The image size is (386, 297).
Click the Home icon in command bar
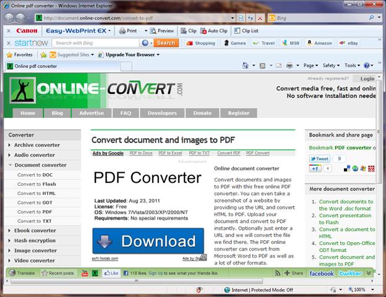tap(246, 65)
